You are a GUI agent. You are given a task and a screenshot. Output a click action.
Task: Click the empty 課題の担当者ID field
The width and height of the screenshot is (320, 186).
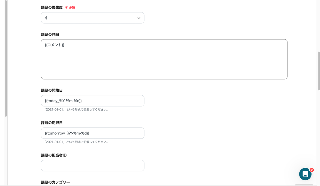(x=93, y=166)
